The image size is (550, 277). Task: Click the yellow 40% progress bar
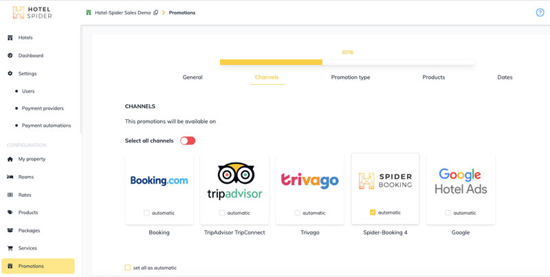[271, 62]
